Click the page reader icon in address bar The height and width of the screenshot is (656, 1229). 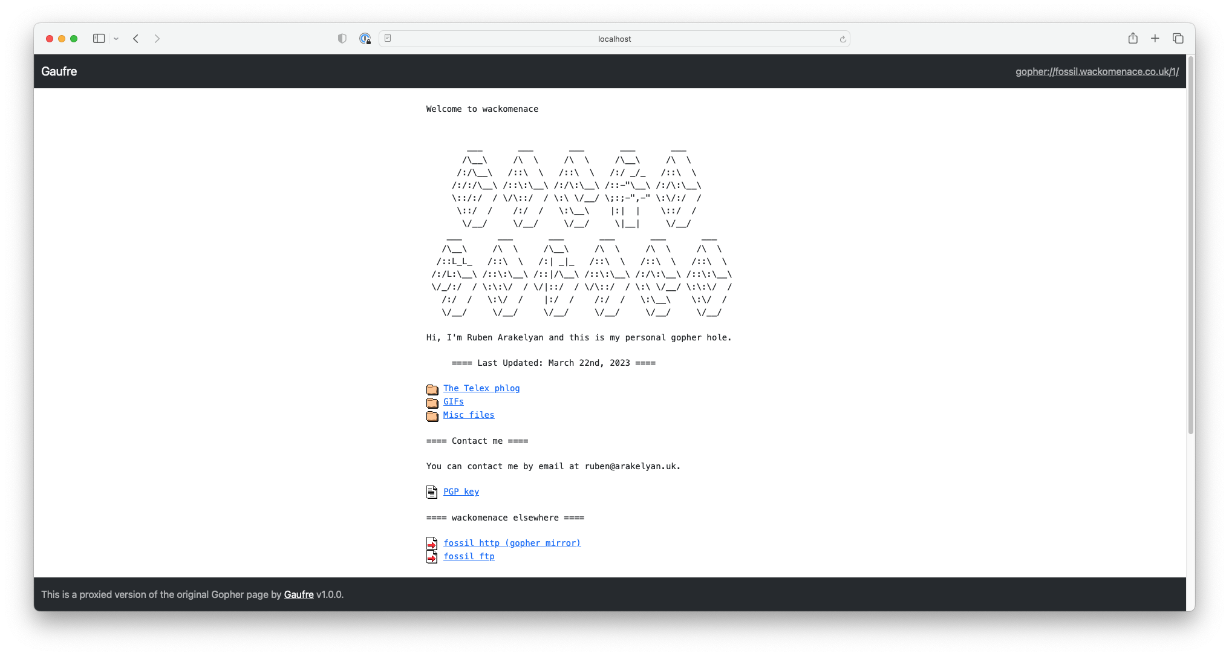388,39
